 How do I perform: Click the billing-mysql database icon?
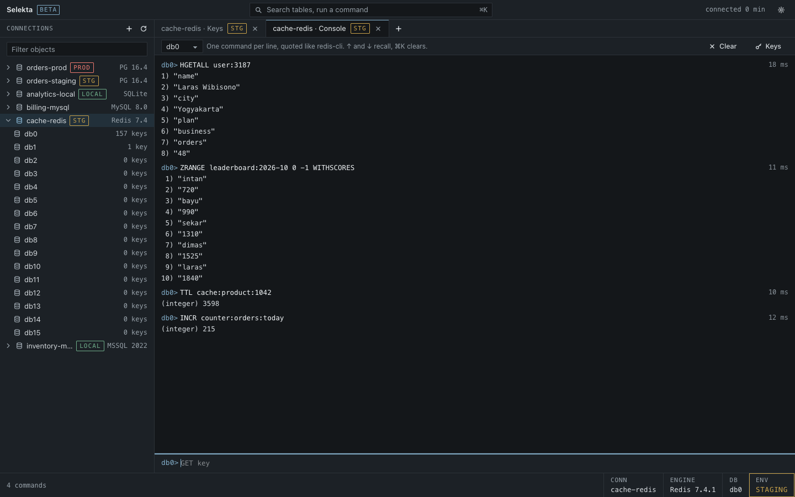[x=19, y=107]
